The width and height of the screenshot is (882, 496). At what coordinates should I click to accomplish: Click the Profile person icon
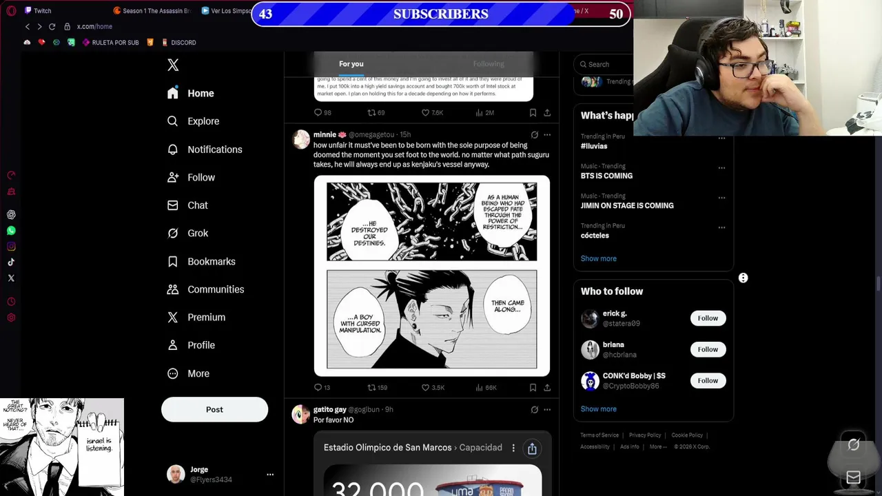click(x=173, y=345)
